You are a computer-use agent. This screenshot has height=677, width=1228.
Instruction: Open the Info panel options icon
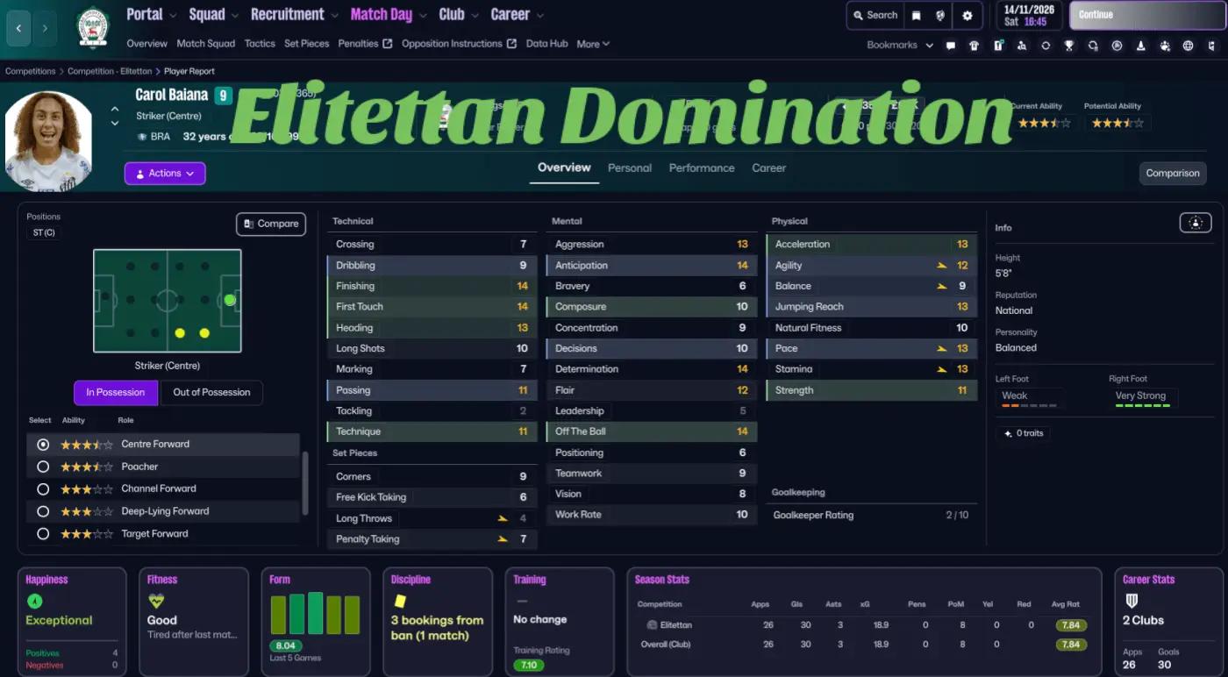[1196, 223]
